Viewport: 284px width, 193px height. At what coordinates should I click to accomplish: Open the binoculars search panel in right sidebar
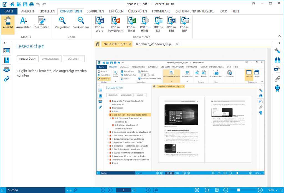tap(277, 60)
